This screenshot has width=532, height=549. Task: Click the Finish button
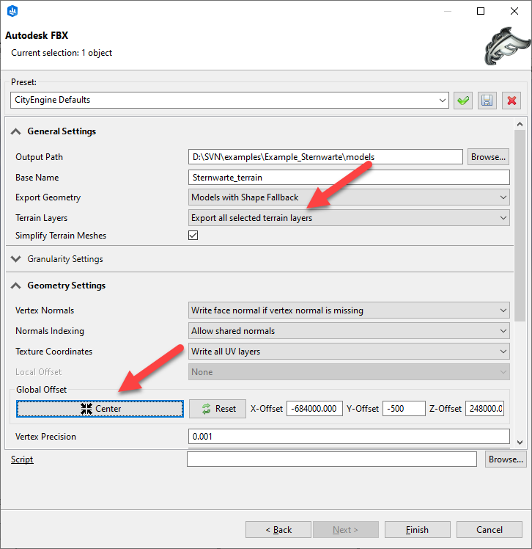coord(418,530)
